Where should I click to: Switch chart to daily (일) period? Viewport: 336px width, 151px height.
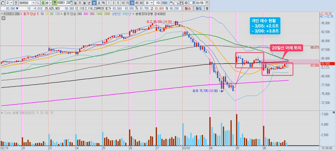[x=75, y=3]
